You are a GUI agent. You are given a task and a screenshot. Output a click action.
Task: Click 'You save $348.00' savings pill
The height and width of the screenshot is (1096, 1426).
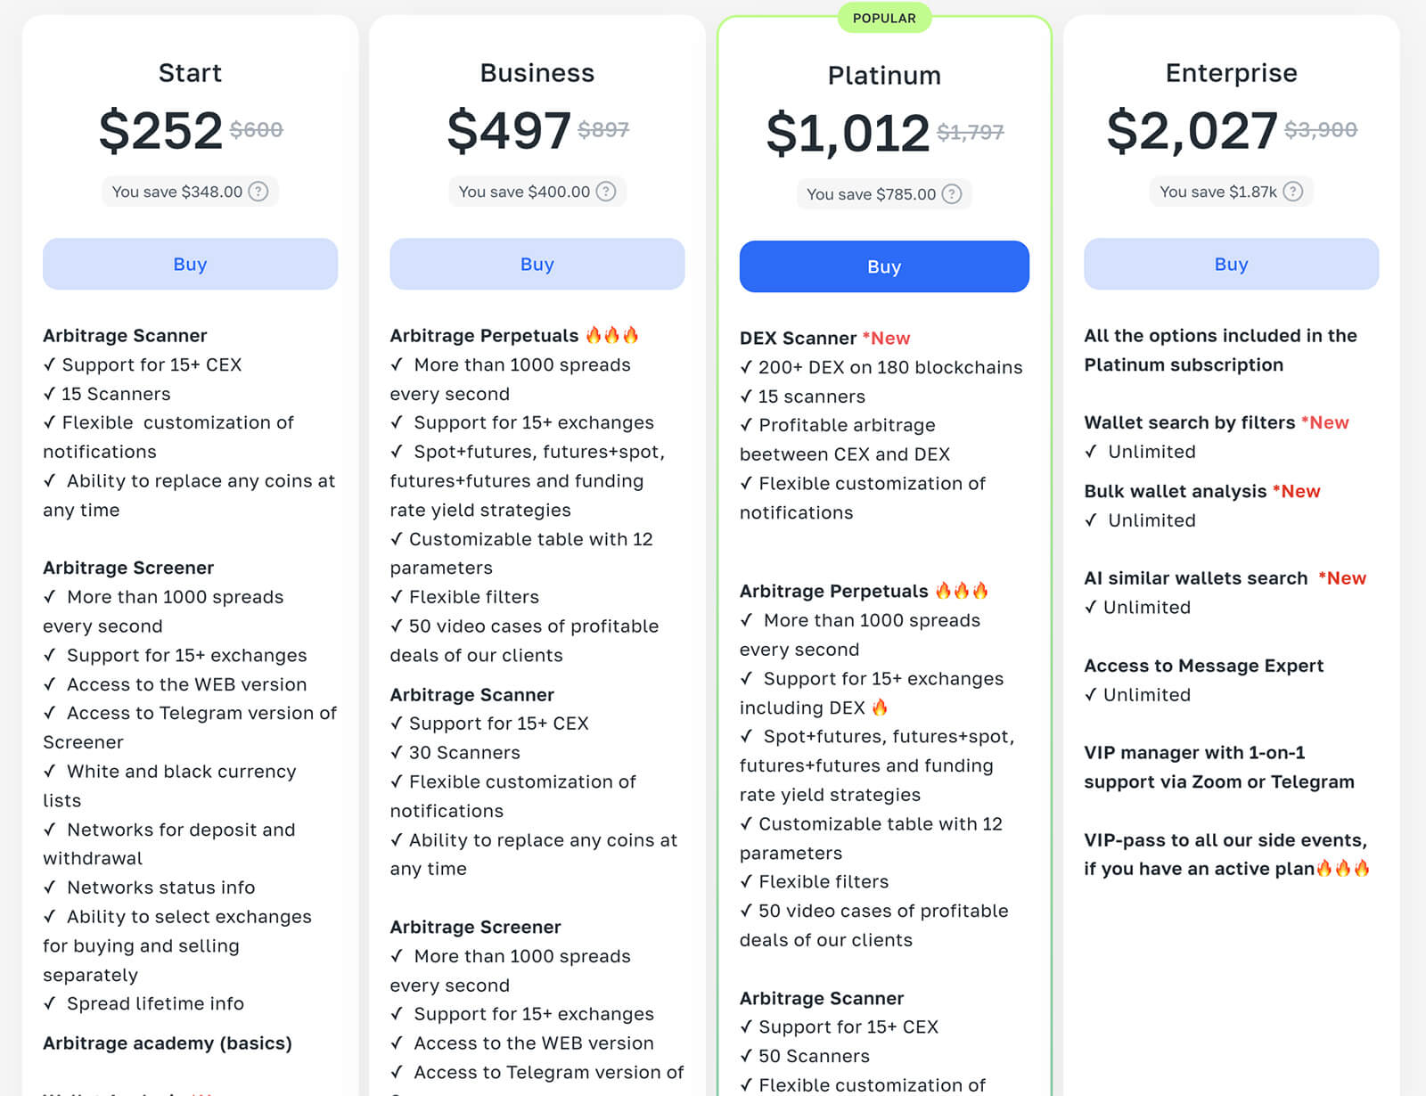click(x=177, y=192)
